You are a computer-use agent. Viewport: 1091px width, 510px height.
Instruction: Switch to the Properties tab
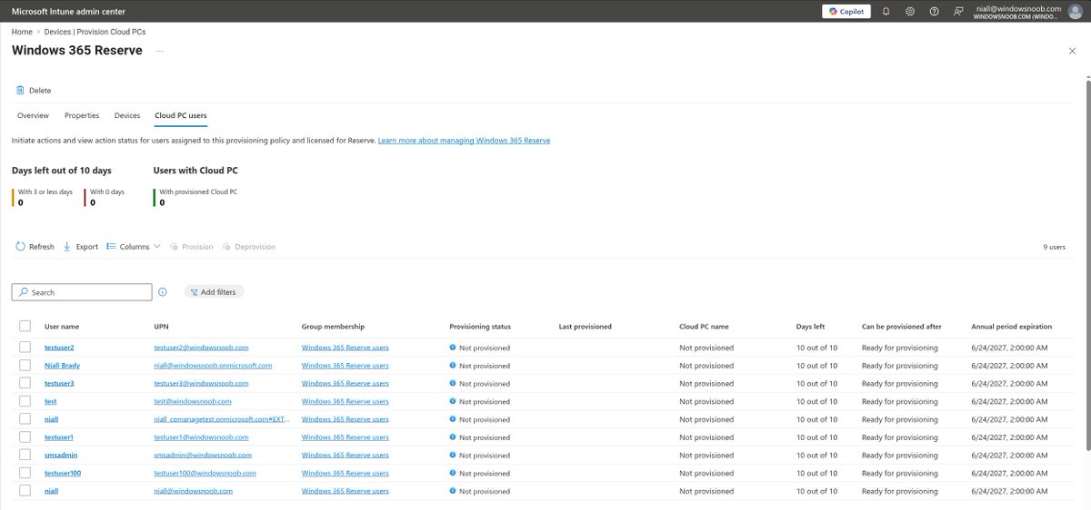tap(82, 116)
